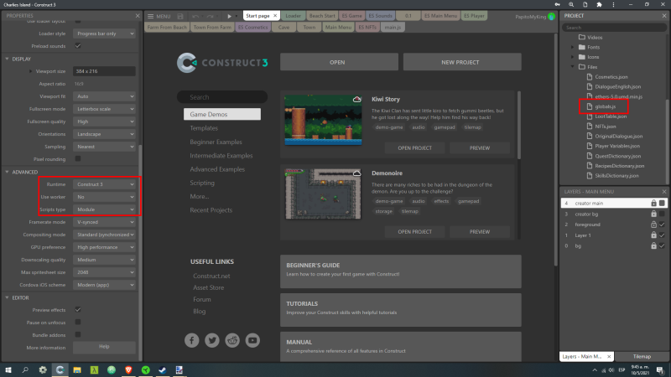Open Construct Facebook page icon
The image size is (671, 377).
[192, 340]
